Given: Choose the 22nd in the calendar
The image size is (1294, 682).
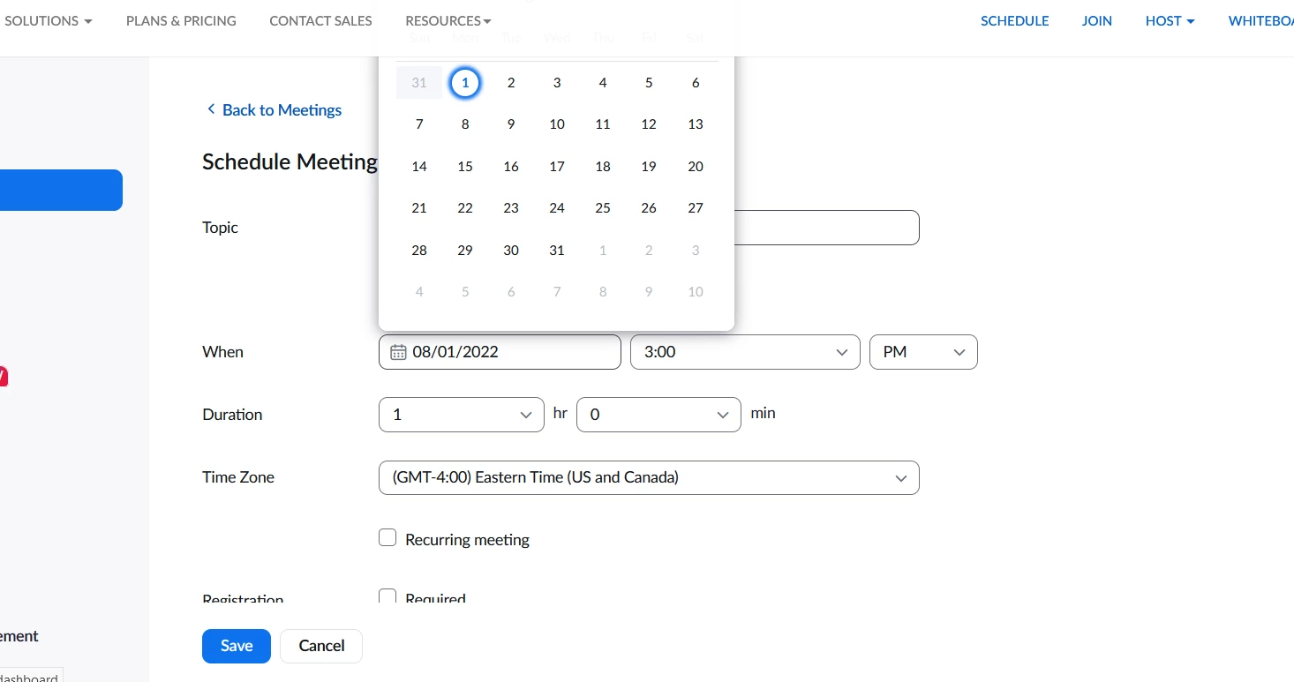Looking at the screenshot, I should [465, 208].
